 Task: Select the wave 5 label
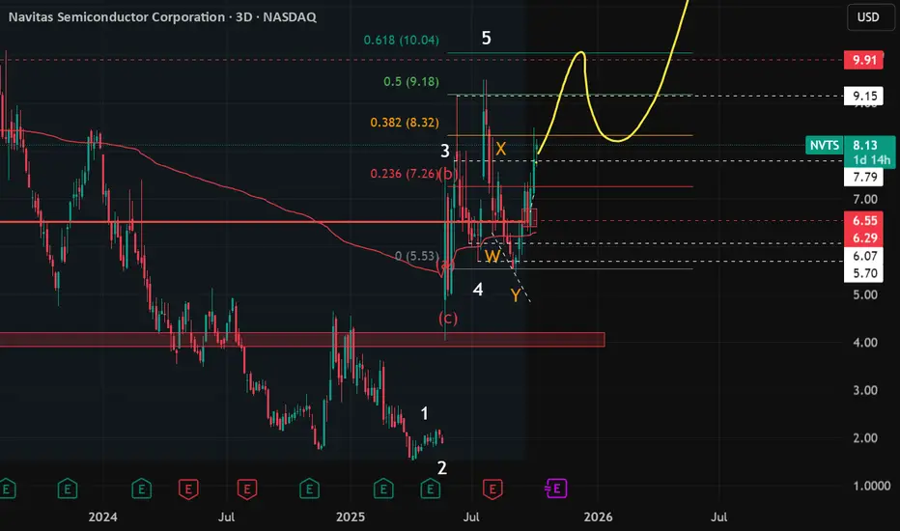pos(486,38)
